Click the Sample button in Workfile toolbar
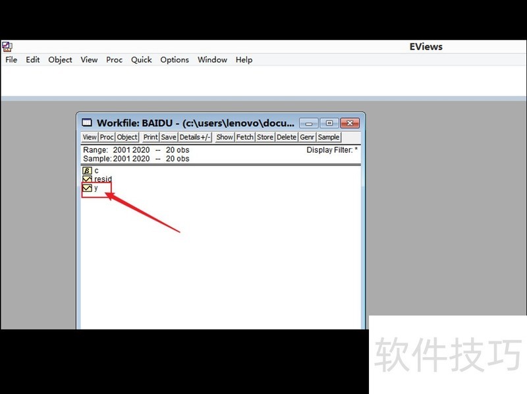Viewport: 527px width, 394px height. (x=329, y=137)
